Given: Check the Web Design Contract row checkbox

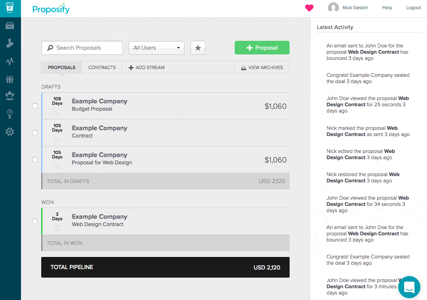Looking at the screenshot, I should [35, 221].
